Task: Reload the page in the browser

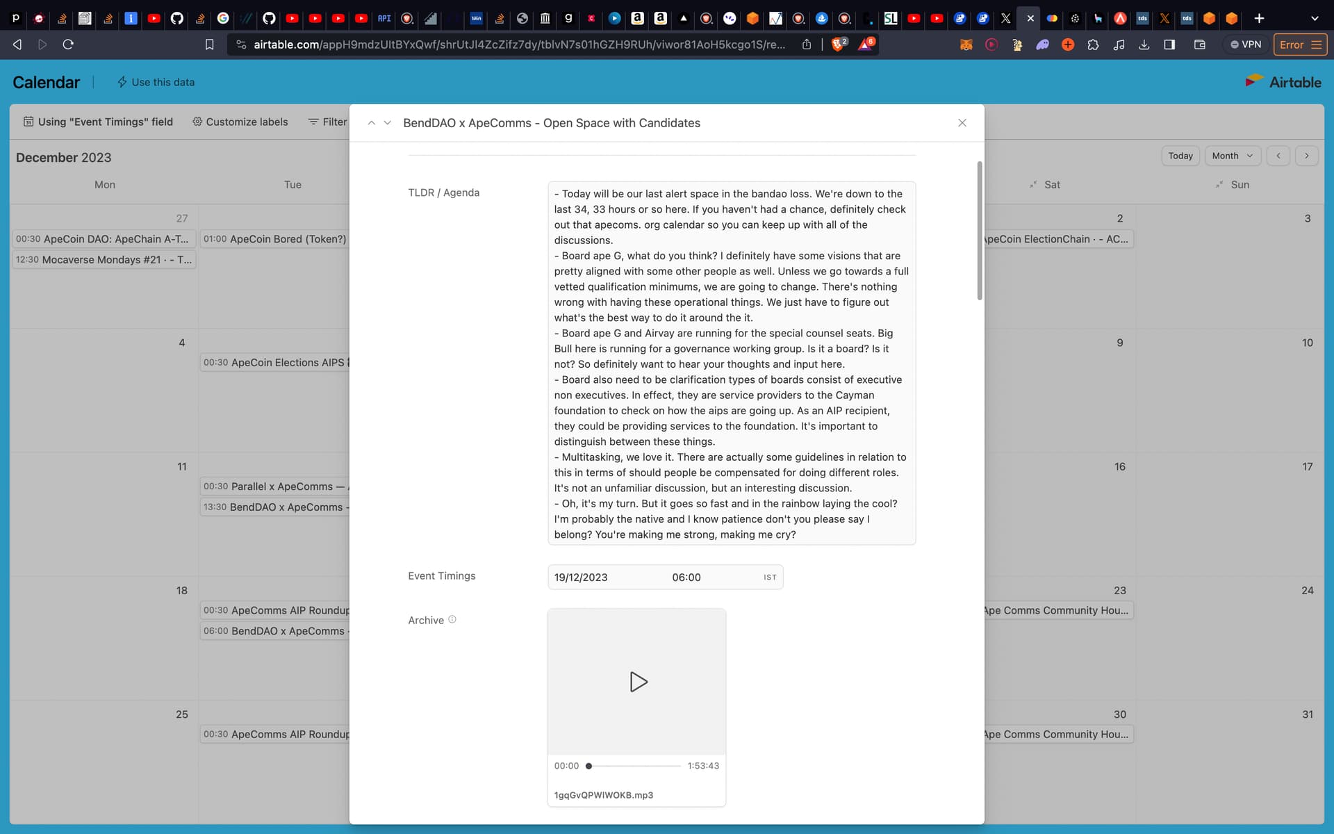Action: 68,44
